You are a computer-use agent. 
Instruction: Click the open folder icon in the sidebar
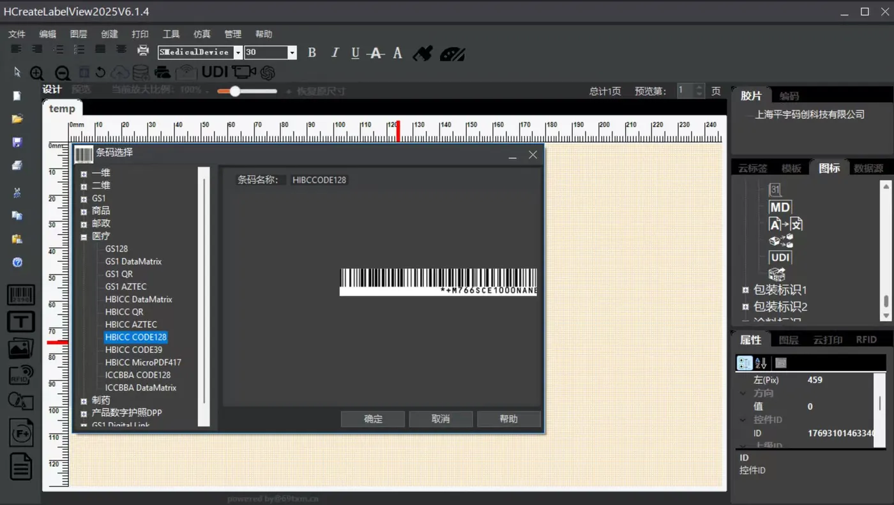pos(17,119)
